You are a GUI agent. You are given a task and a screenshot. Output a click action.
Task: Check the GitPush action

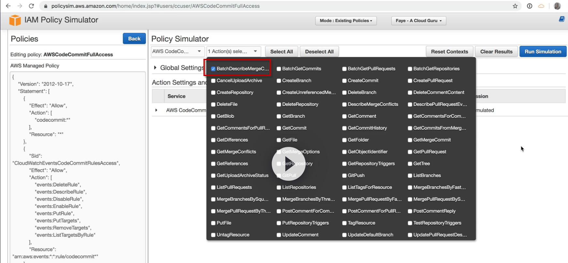coord(344,176)
